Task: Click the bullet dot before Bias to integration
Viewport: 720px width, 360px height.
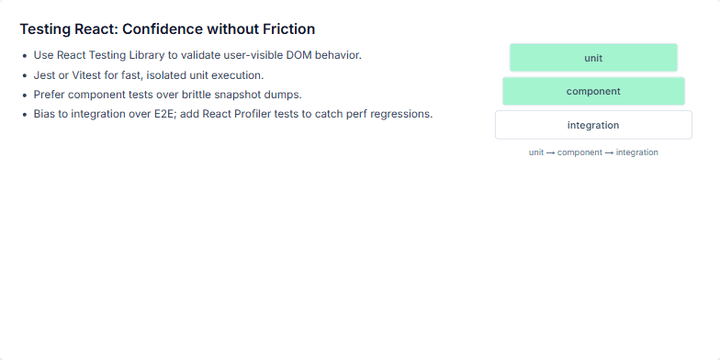Action: 25,115
